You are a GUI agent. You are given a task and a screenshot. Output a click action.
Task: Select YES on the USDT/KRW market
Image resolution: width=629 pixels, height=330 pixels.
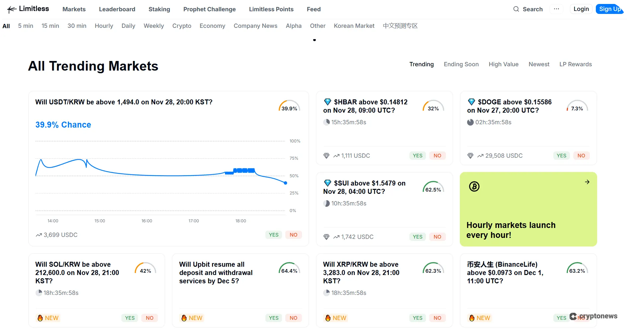273,235
